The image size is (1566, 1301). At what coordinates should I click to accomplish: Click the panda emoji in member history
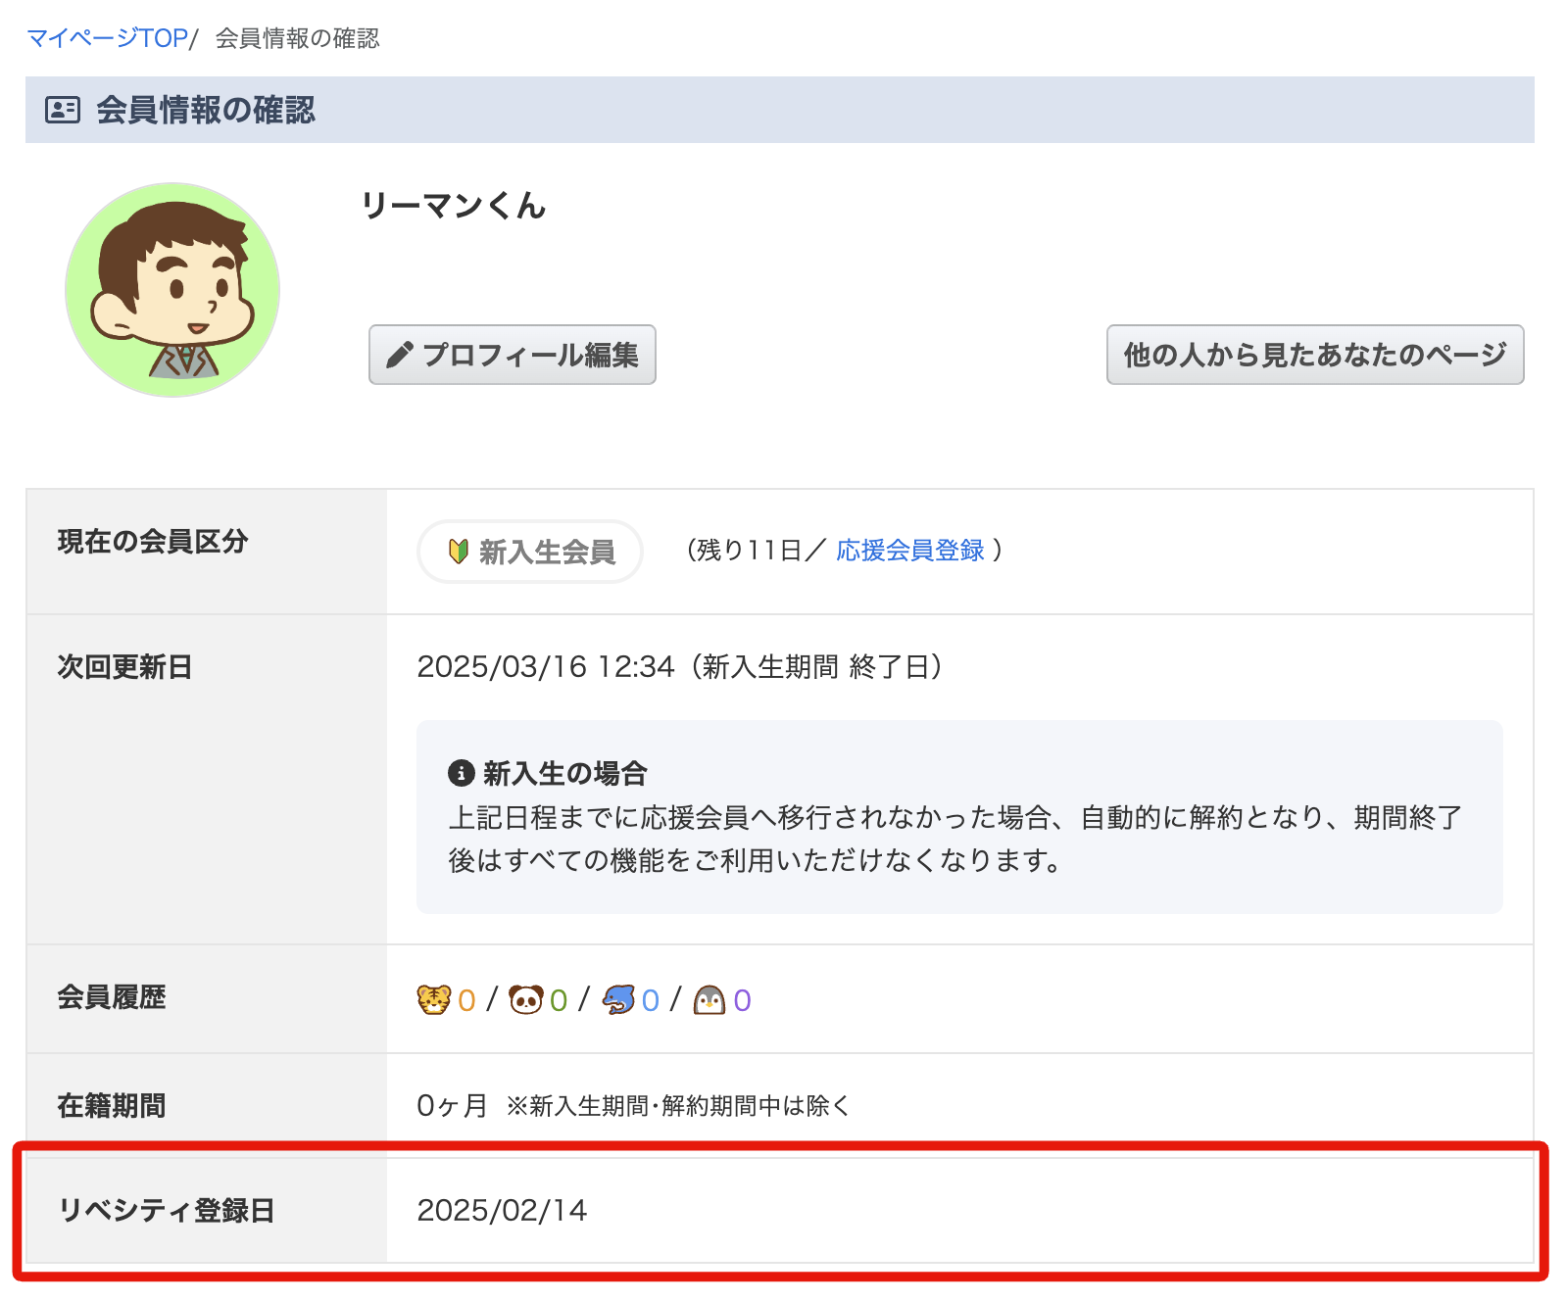click(x=525, y=999)
